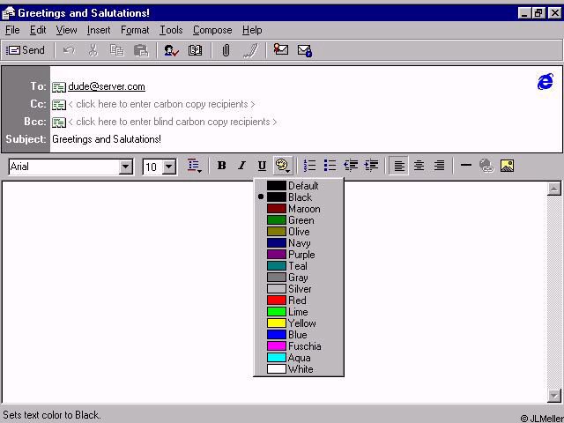Choose Blue text color
The height and width of the screenshot is (423, 564).
tap(299, 335)
